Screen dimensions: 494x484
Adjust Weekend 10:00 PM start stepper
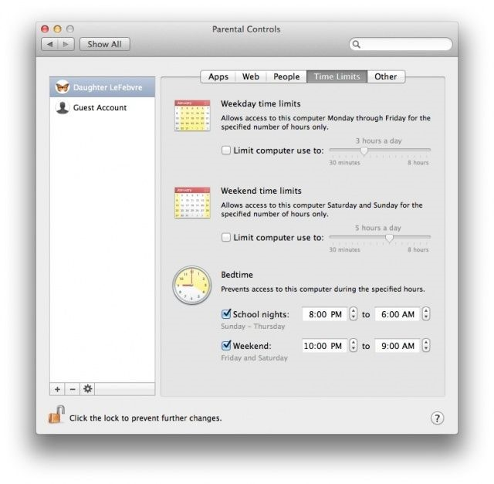353,346
